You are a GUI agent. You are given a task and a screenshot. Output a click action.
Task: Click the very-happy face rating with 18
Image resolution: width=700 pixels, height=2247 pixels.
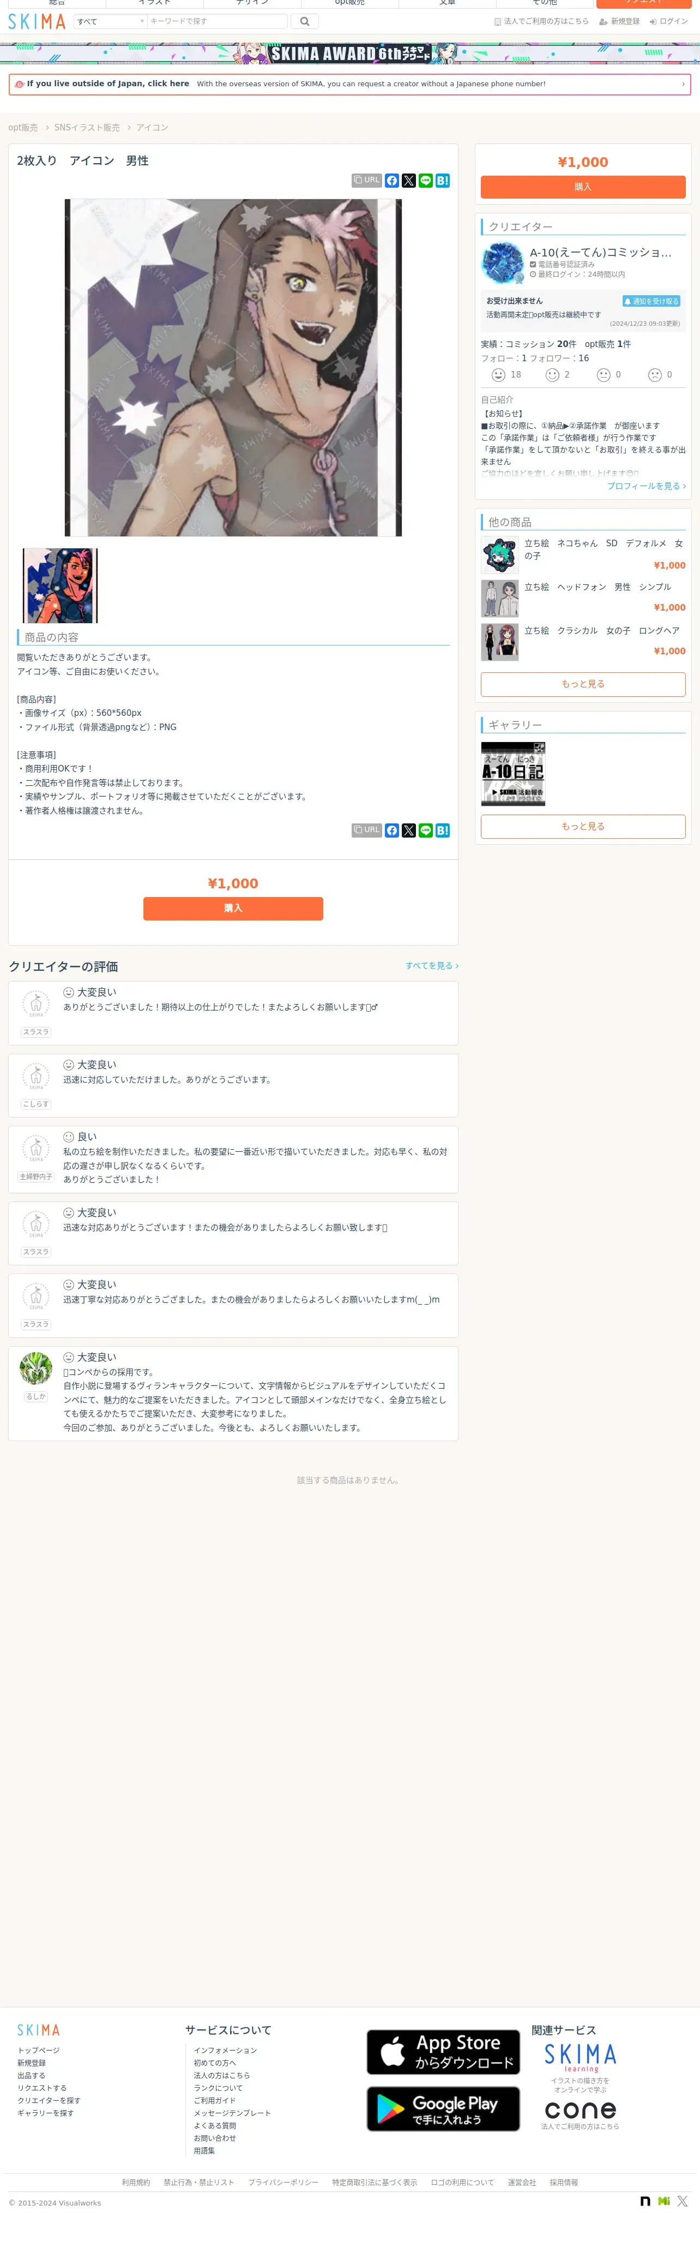coord(499,375)
